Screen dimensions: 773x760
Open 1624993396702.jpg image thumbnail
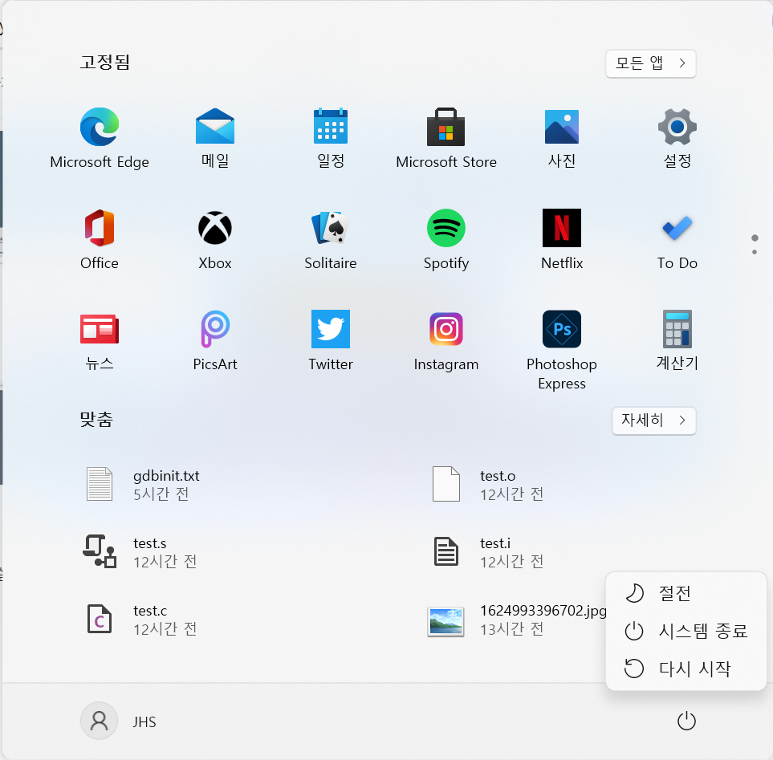pos(445,621)
